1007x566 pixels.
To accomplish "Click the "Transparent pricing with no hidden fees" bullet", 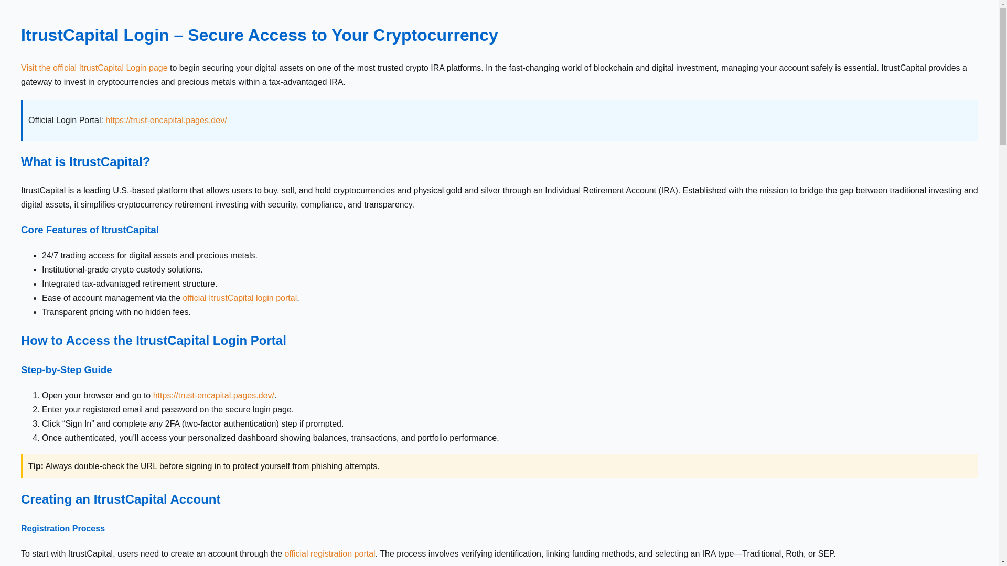I will click(x=116, y=312).
